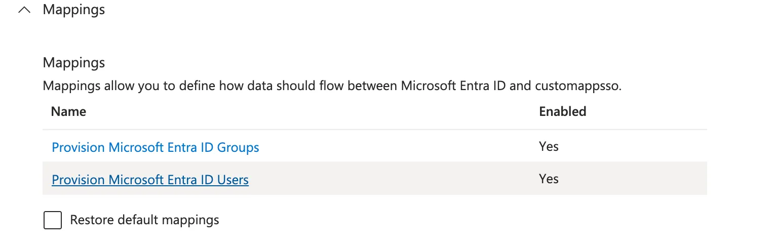Click the Restore default mappings label text
This screenshot has width=773, height=247.
[144, 220]
